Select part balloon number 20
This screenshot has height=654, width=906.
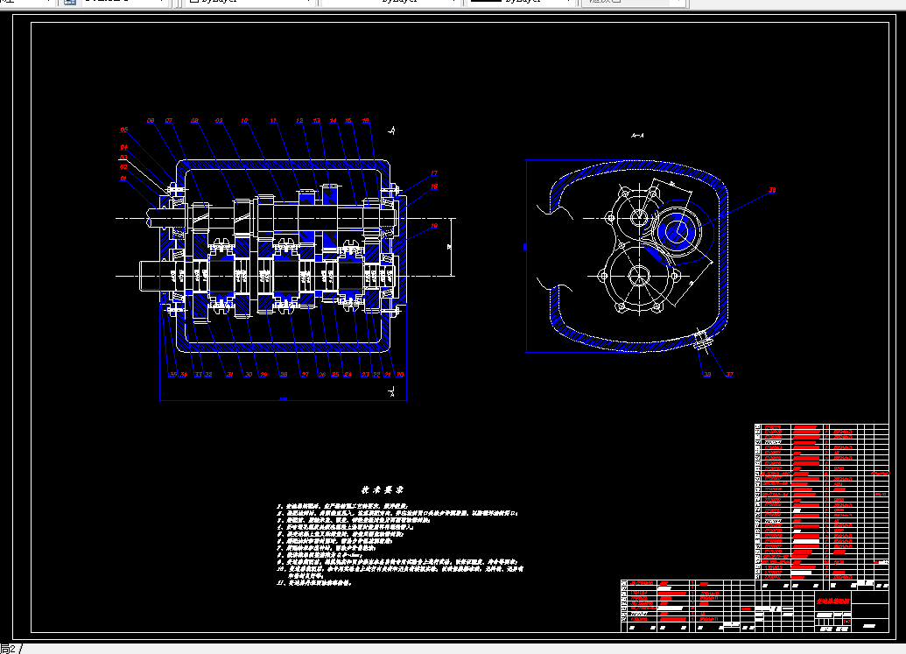tap(400, 375)
